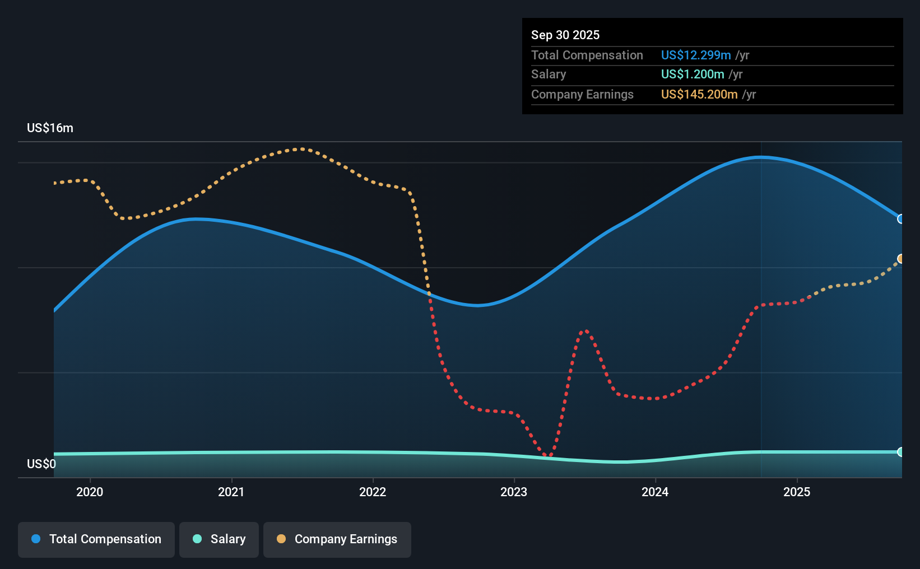Click the blue Total Compensation legend dot
This screenshot has width=920, height=569.
point(36,539)
